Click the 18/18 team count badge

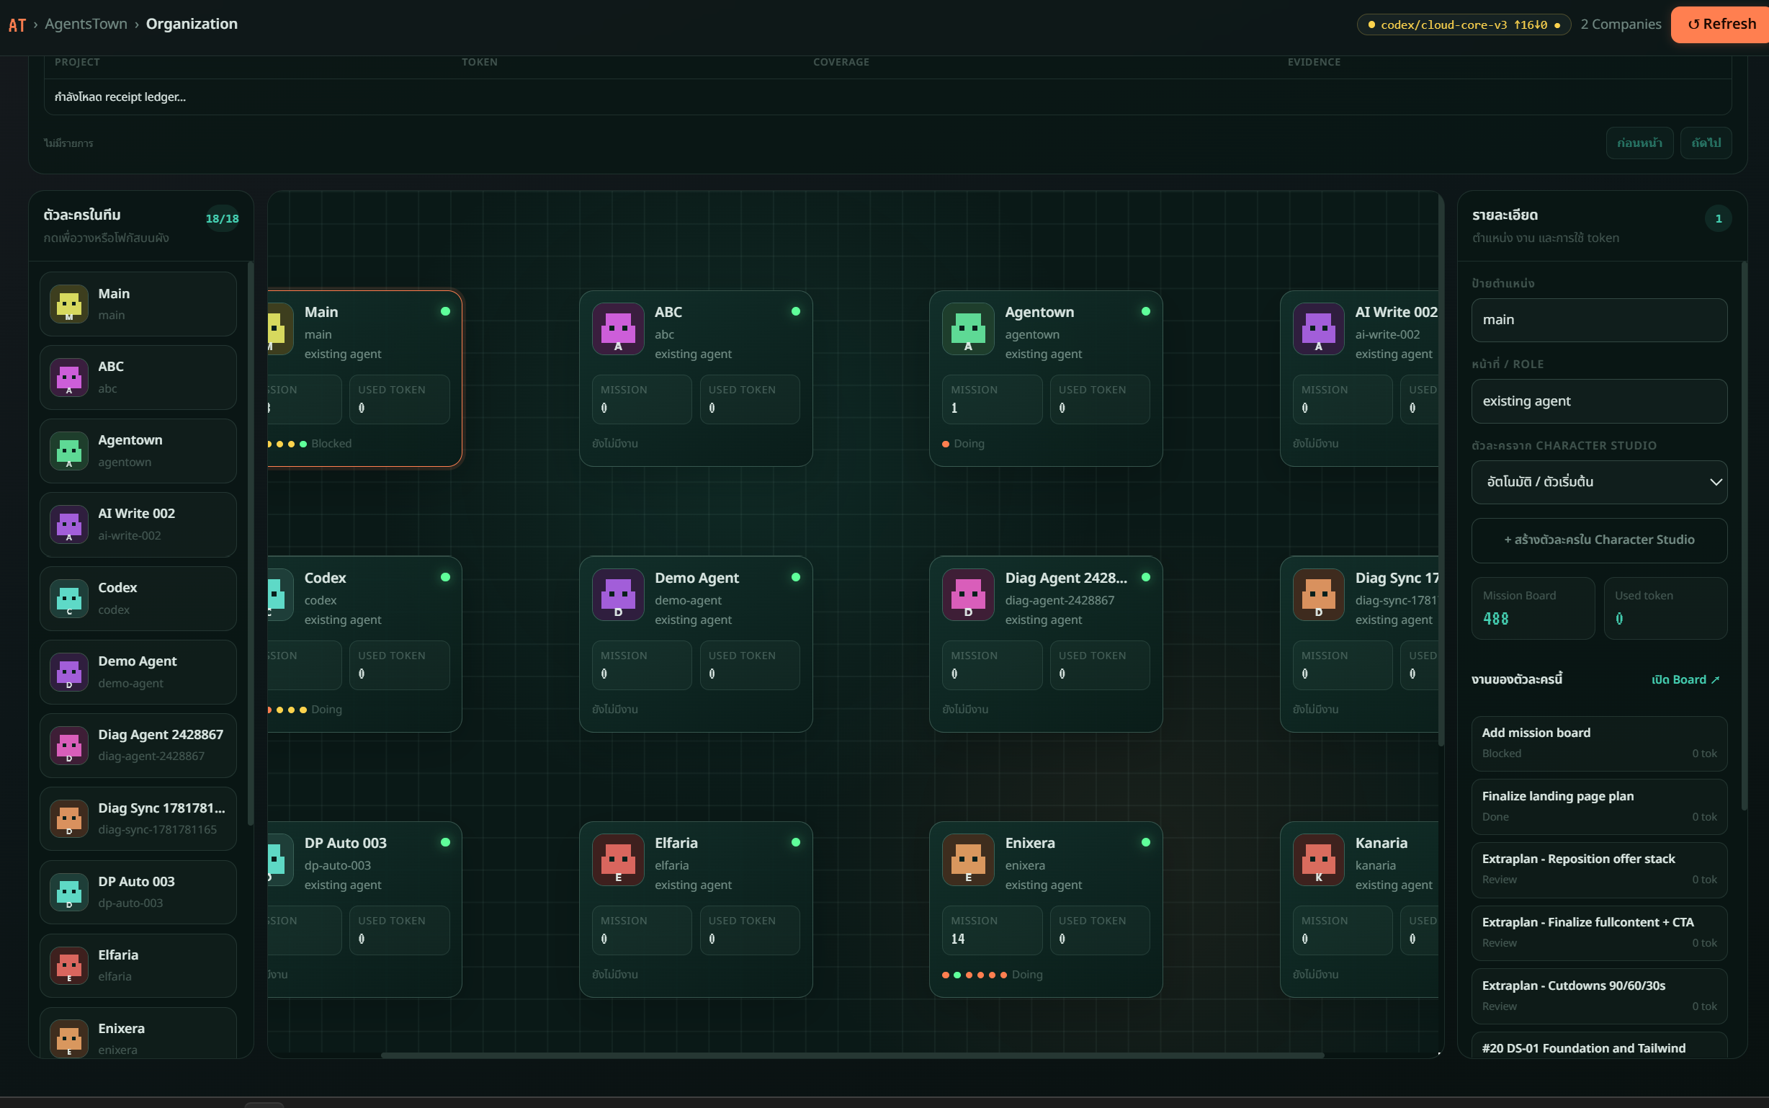222,218
